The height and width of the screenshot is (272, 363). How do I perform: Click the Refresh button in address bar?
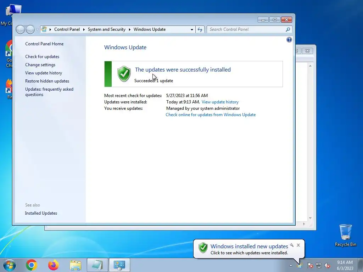[200, 29]
